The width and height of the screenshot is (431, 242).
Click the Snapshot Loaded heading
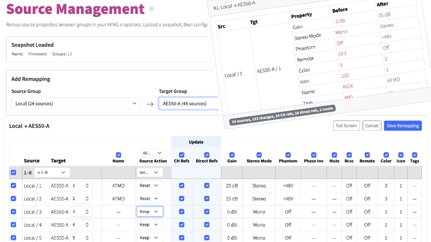32,45
